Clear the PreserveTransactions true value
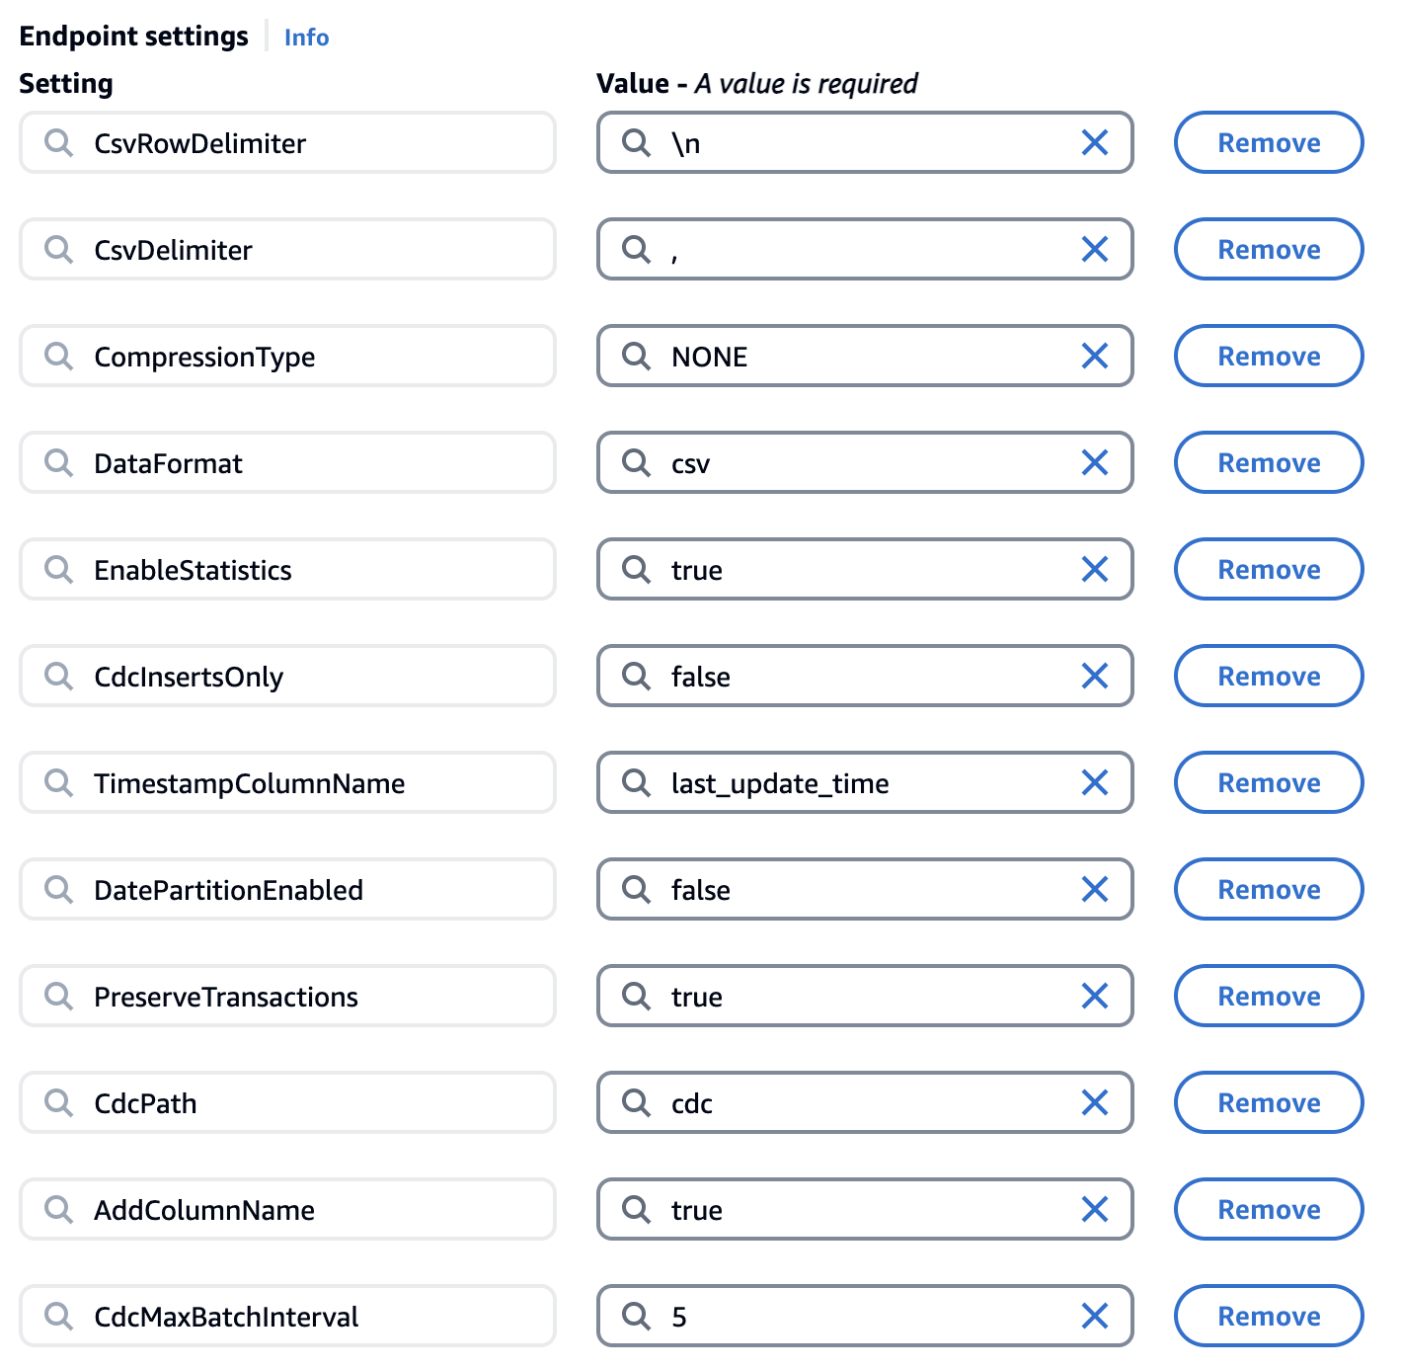Image resolution: width=1402 pixels, height=1369 pixels. (1094, 997)
